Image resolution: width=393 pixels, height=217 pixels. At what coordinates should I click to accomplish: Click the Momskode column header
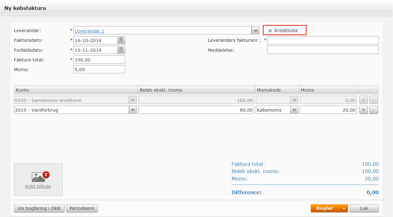[277, 90]
